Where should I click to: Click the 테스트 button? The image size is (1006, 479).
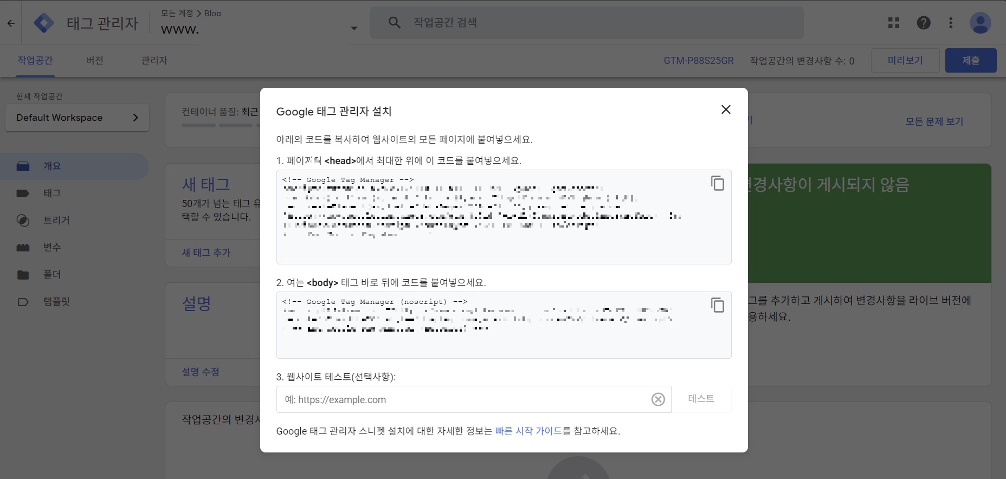point(701,399)
